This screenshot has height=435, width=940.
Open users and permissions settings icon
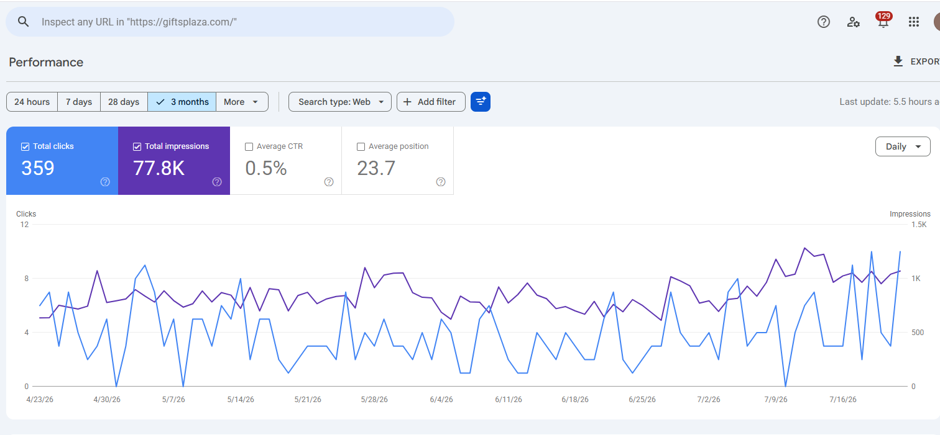click(x=854, y=22)
